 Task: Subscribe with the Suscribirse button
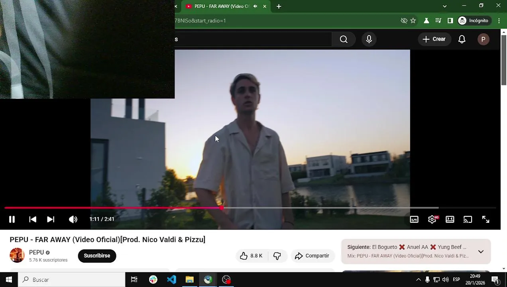point(97,256)
